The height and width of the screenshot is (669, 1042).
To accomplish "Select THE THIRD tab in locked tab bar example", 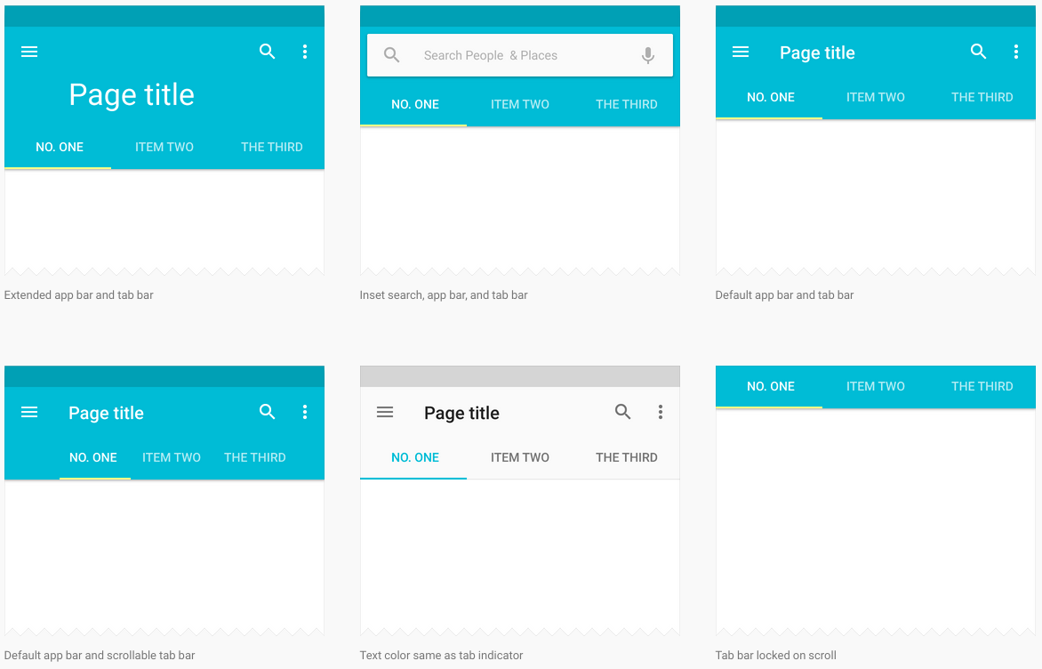I will [x=982, y=386].
